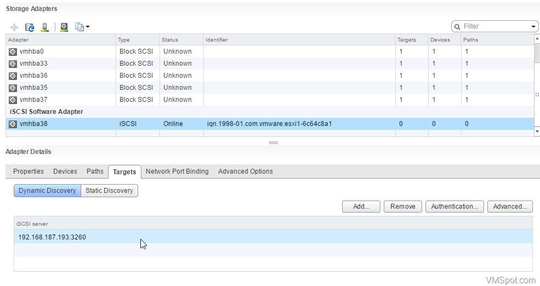540x286 pixels.
Task: Select the vmhba38 iSCSI adapter row icon
Action: pyautogui.click(x=13, y=124)
